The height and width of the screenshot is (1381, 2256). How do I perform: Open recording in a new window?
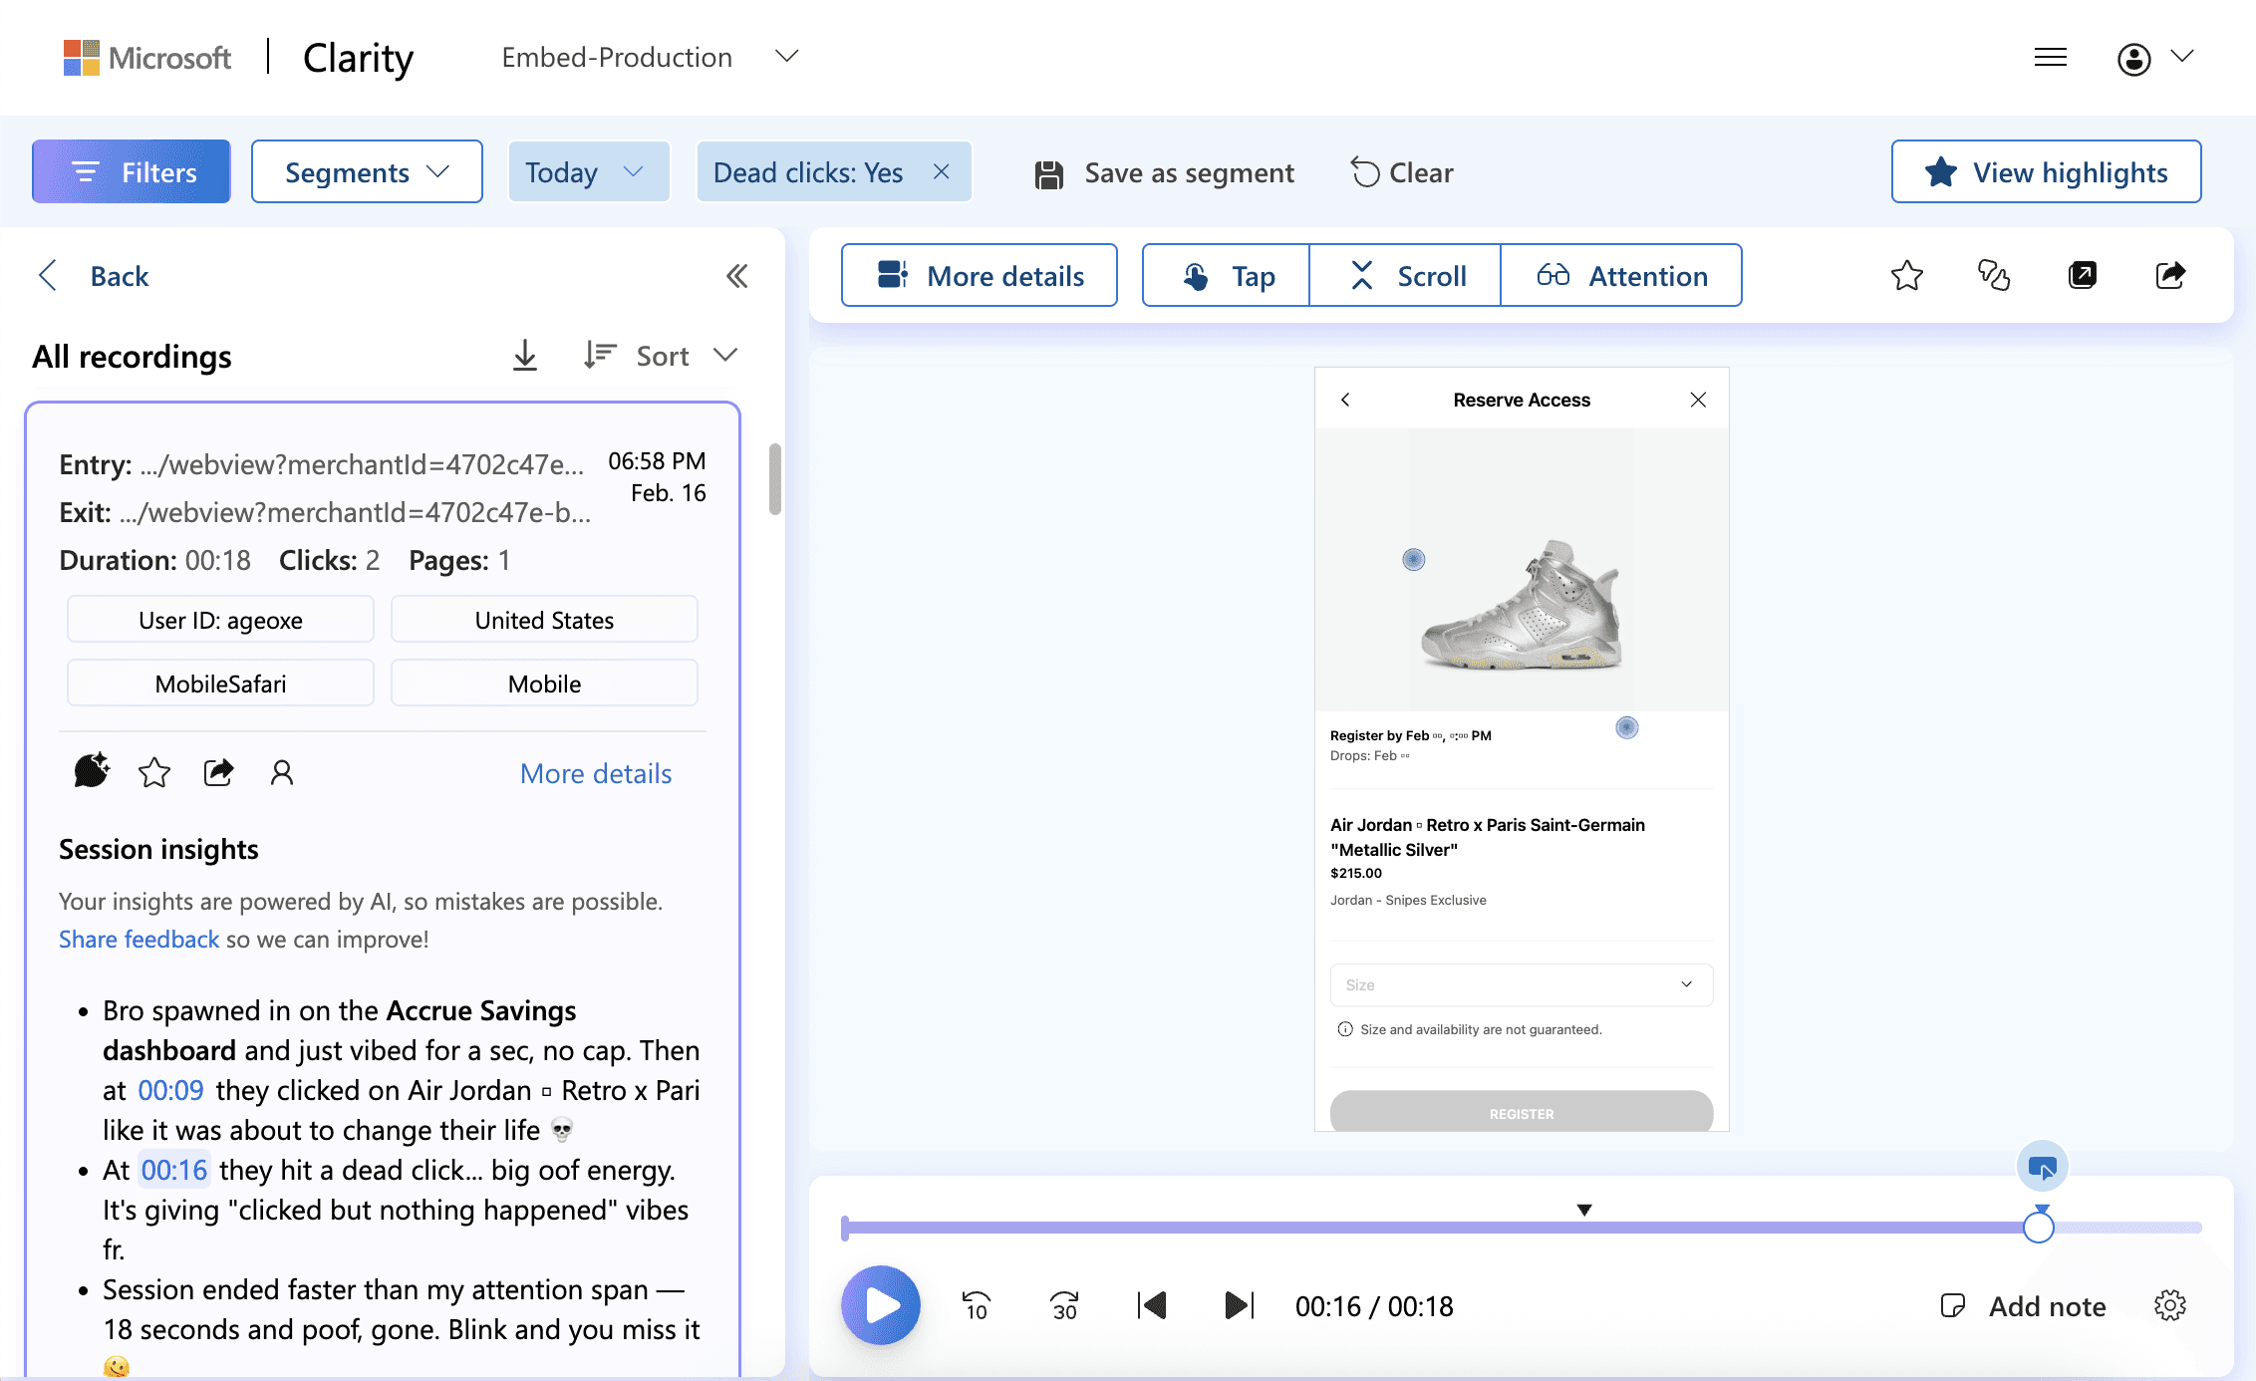[2082, 276]
